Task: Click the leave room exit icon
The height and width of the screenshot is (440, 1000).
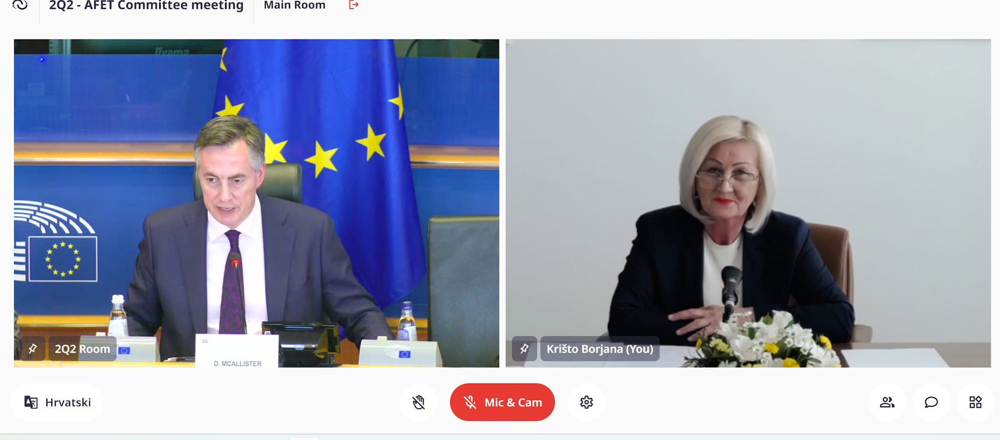Action: 354,5
